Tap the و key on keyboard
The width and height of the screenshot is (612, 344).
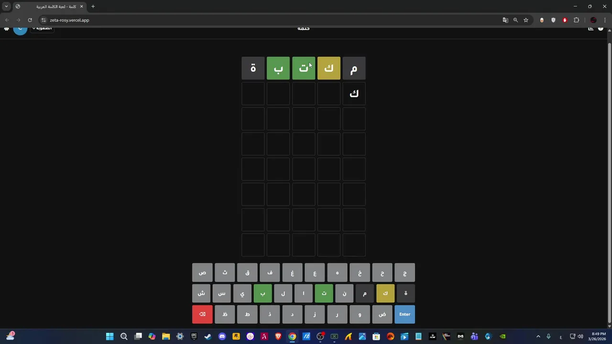pyautogui.click(x=360, y=314)
